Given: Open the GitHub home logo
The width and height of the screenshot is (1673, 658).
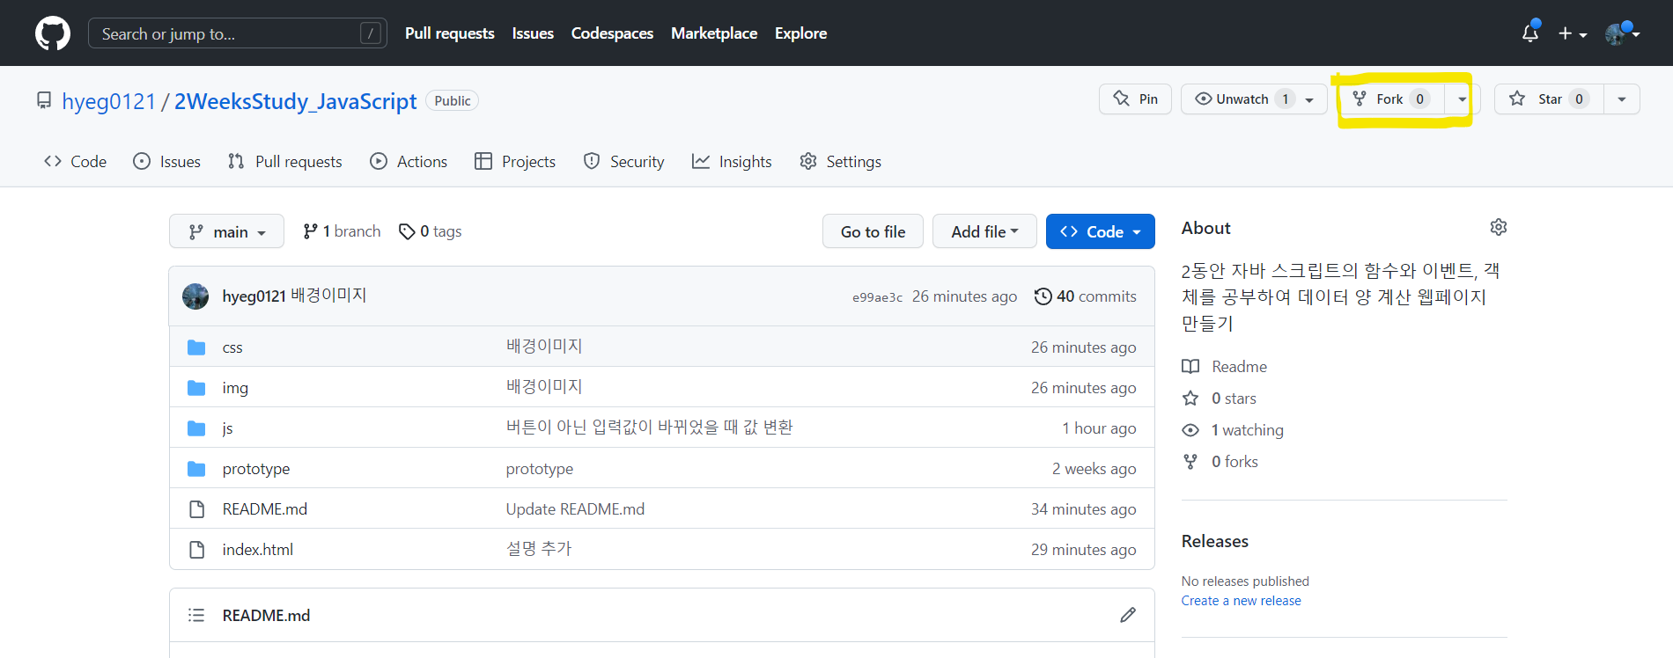Looking at the screenshot, I should [x=53, y=33].
